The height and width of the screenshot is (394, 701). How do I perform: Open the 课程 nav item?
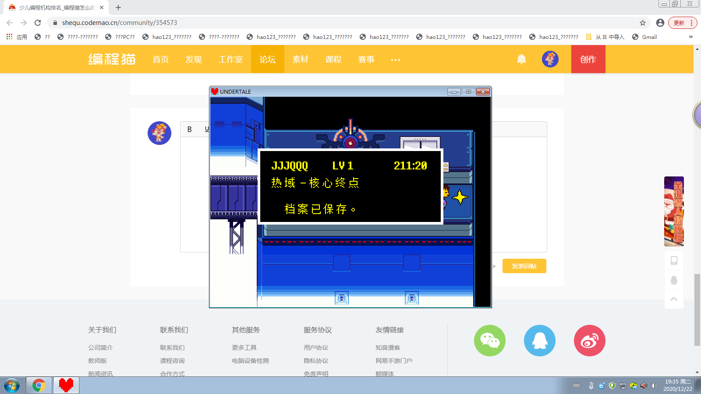click(333, 59)
